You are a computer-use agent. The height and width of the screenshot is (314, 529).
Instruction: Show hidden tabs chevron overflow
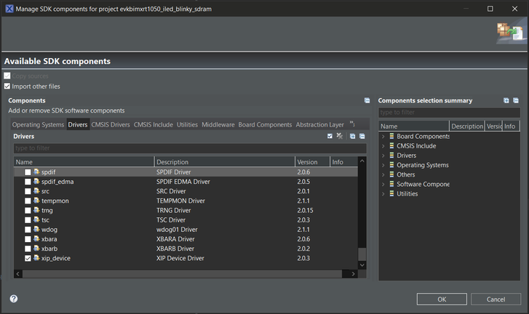tap(352, 124)
